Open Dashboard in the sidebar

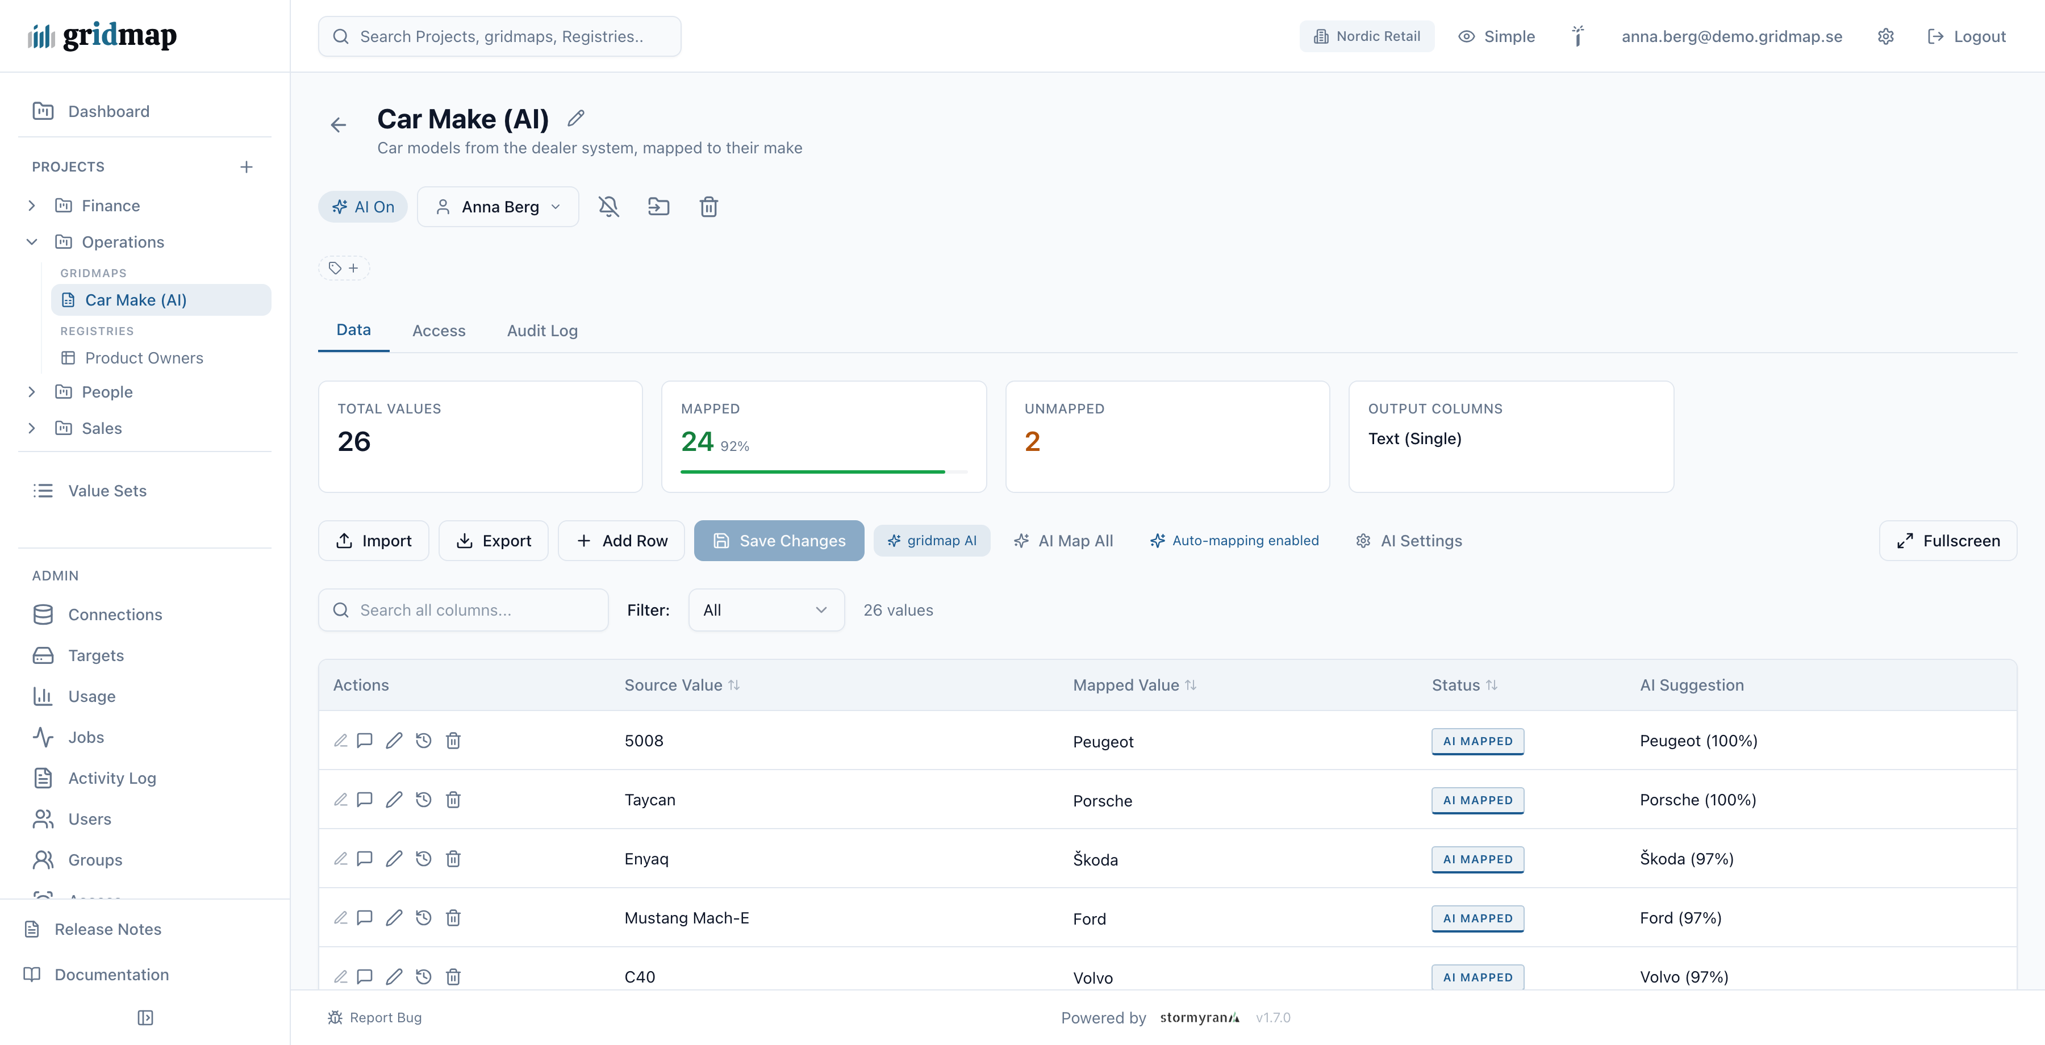point(144,111)
